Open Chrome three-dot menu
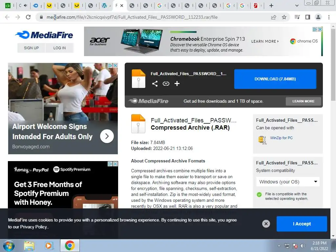Image resolution: width=336 pixels, height=252 pixels. click(329, 17)
